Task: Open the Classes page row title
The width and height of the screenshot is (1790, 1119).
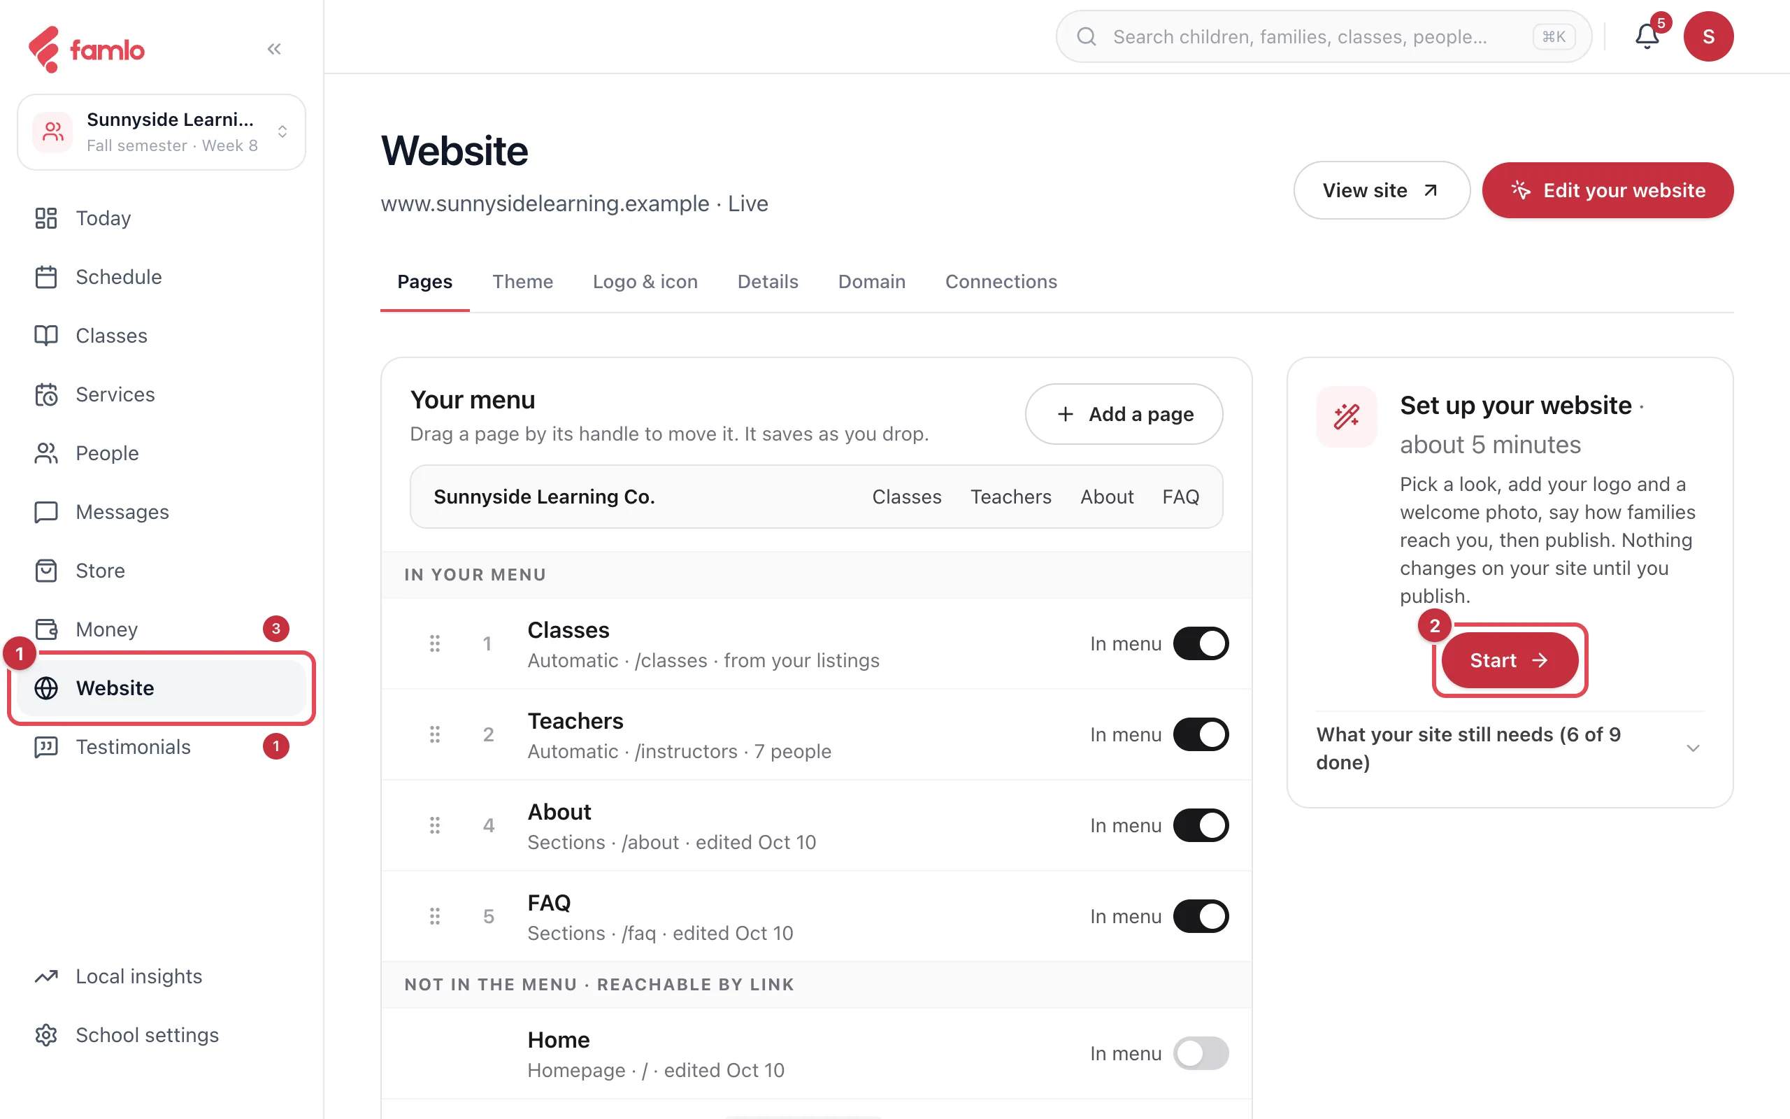Action: pyautogui.click(x=568, y=630)
